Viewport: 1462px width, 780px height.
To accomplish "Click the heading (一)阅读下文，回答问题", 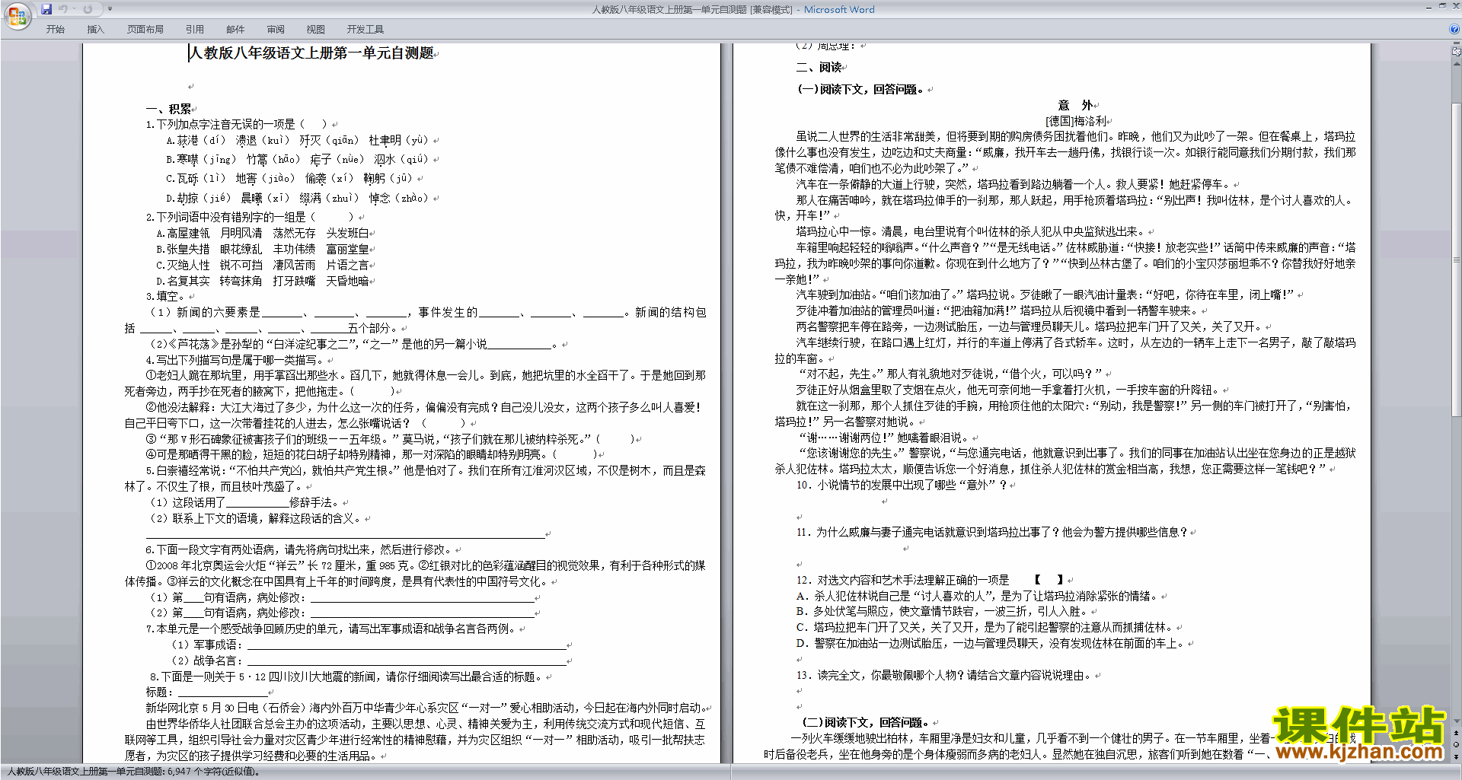I will pos(860,89).
